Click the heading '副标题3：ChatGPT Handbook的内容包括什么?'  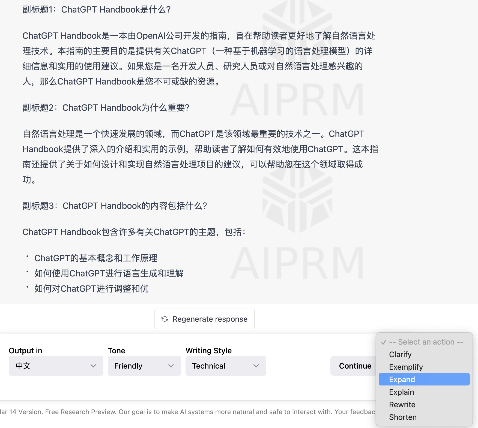115,206
